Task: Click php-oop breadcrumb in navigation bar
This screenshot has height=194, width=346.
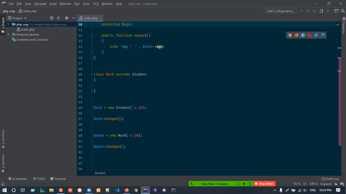Action: (9, 11)
